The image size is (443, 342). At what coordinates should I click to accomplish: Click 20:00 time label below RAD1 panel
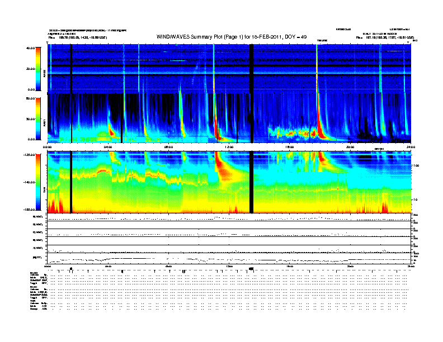(350, 147)
